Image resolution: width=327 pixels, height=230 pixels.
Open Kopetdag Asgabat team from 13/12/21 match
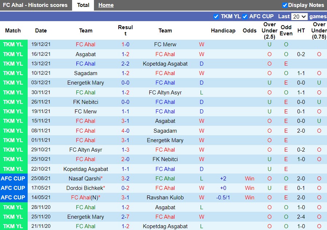point(165,64)
